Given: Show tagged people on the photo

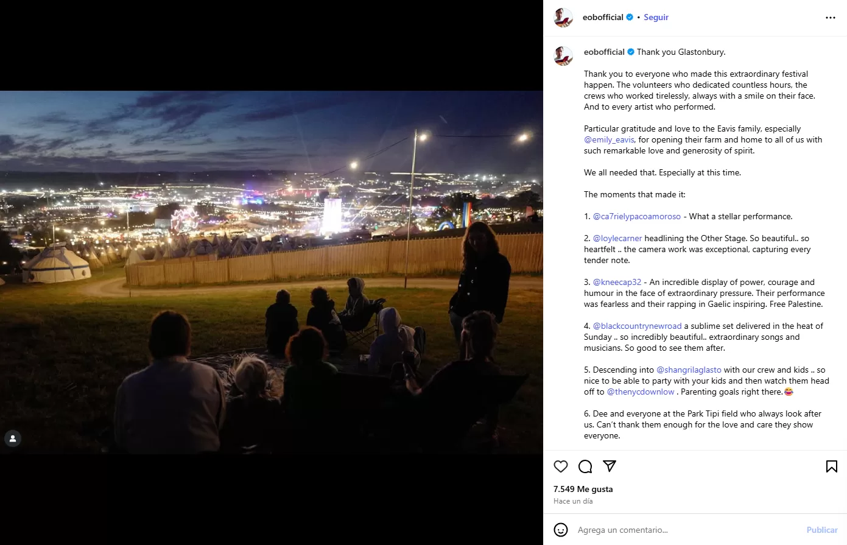Looking at the screenshot, I should pos(13,438).
